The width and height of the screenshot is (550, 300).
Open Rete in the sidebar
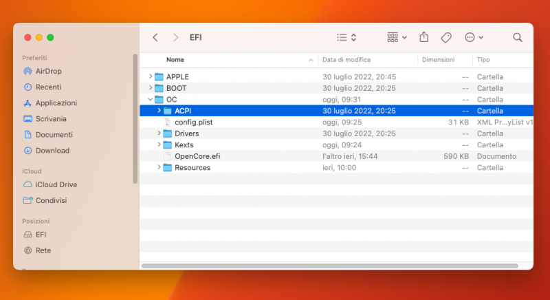pyautogui.click(x=37, y=250)
